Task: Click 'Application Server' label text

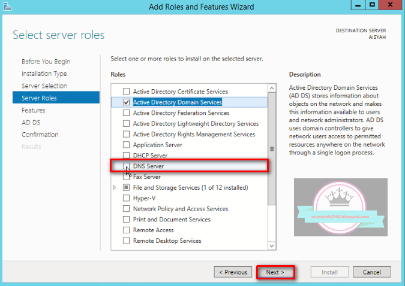Action: point(157,145)
